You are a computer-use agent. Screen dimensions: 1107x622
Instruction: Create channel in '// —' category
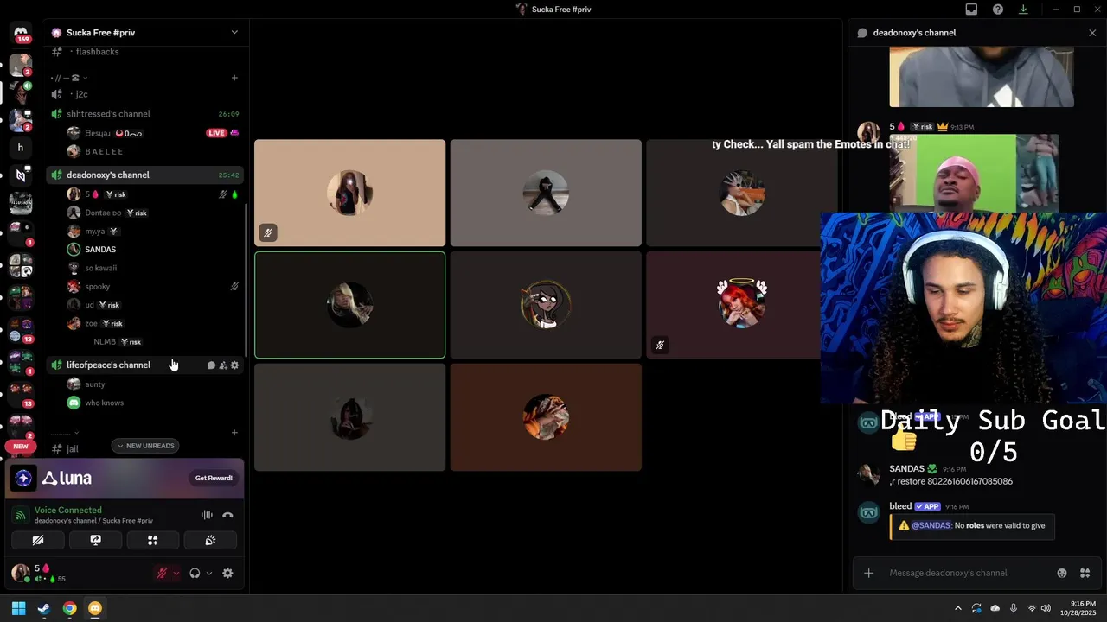click(x=234, y=78)
